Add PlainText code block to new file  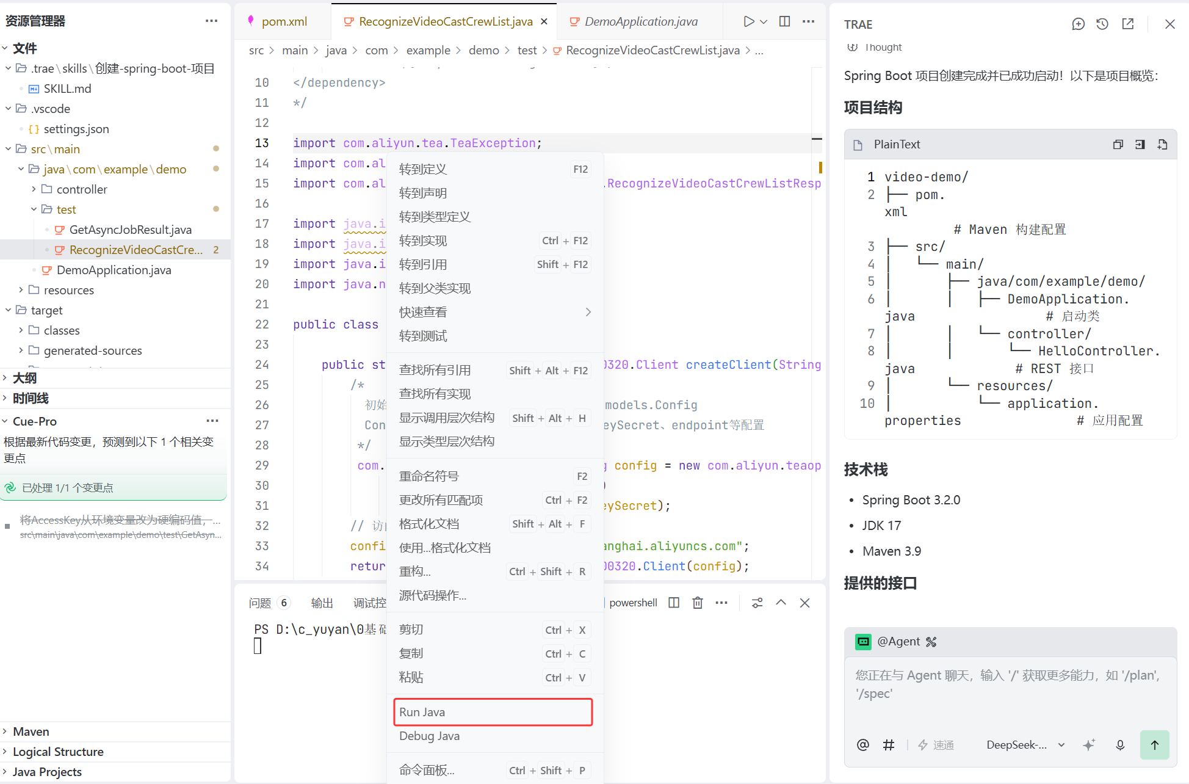click(x=1163, y=144)
